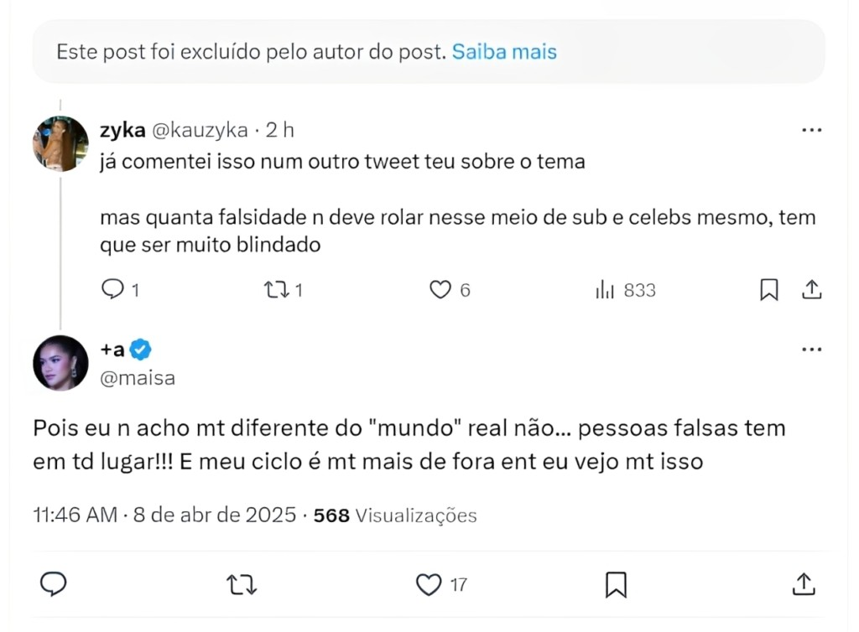Bookmark maisa's post
859x632 pixels.
(x=617, y=583)
